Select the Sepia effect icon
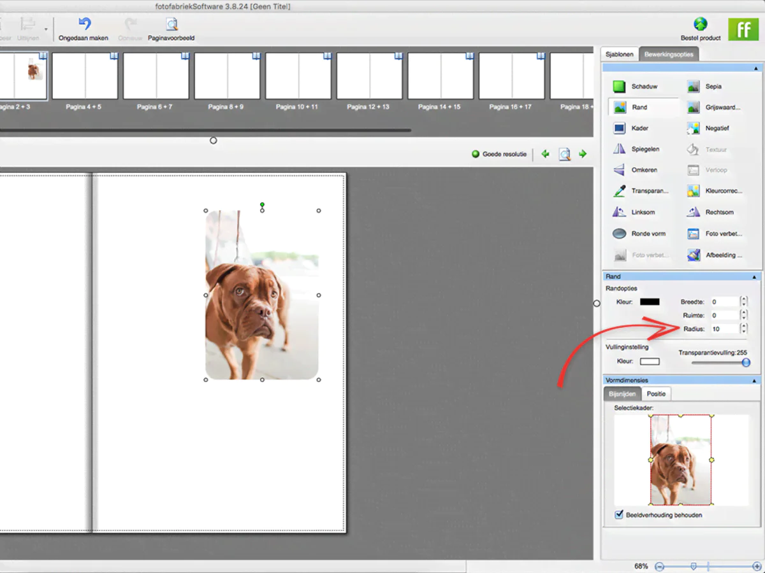 tap(694, 87)
